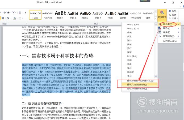Click the 选择 cursor icon
This screenshot has height=120, width=184.
pos(170,18)
